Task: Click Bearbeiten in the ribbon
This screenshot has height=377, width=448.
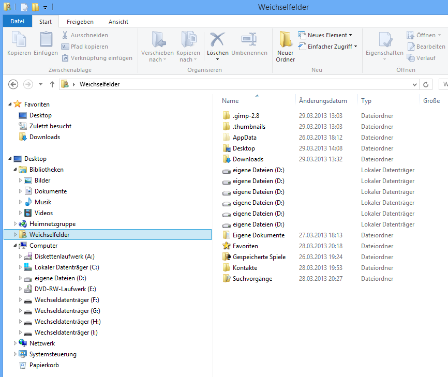Action: pos(426,47)
